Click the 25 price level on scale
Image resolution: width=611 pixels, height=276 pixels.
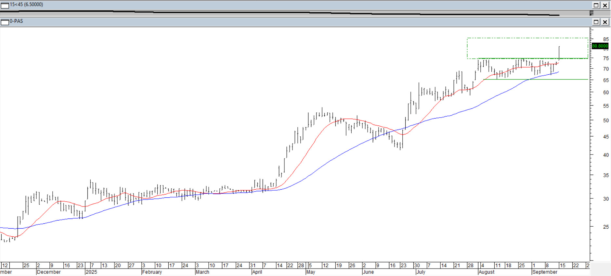point(605,227)
